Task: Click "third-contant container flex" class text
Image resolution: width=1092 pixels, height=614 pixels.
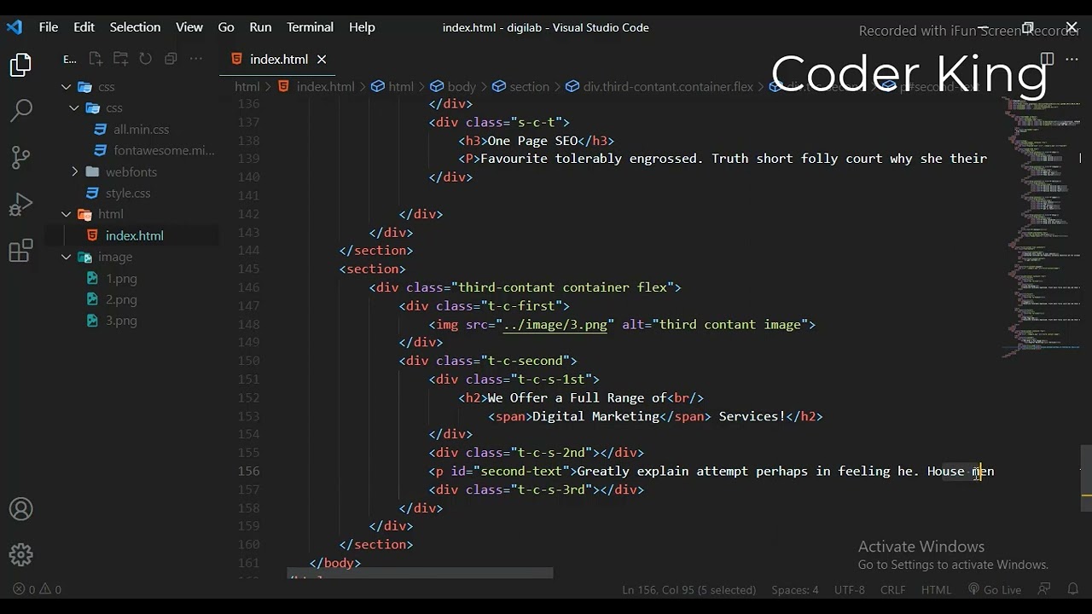Action: [x=565, y=287]
